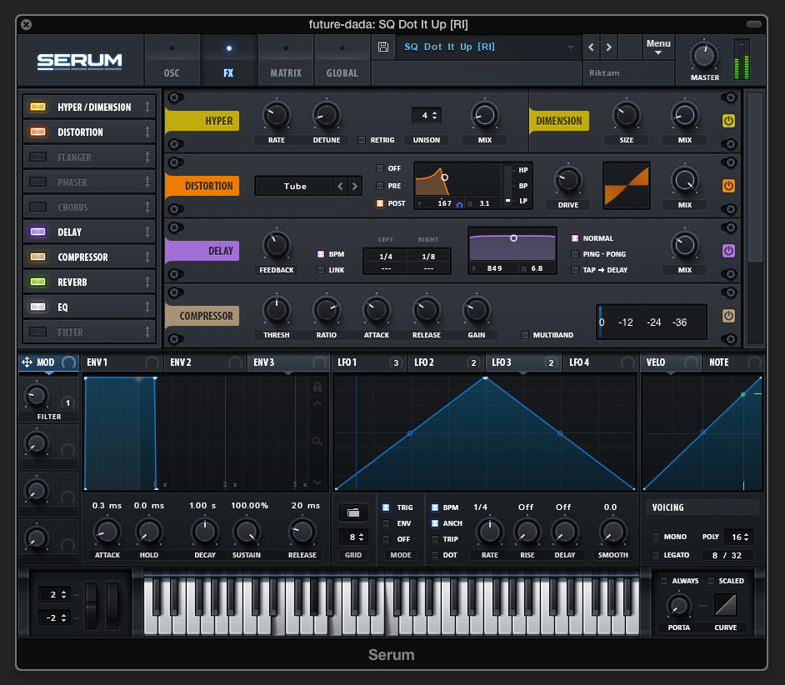Screen dimensions: 785x685
Task: Switch to the OSC tab
Action: pyautogui.click(x=172, y=60)
